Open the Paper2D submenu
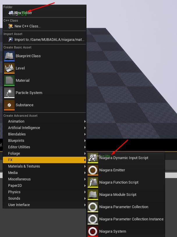The image size is (177, 237). pyautogui.click(x=45, y=186)
